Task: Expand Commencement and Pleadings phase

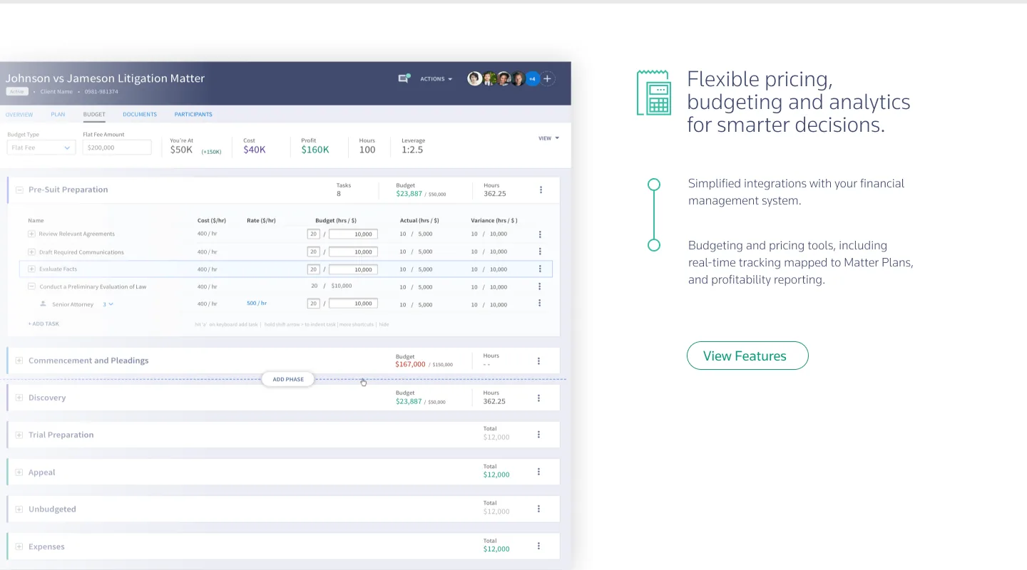Action: [x=19, y=361]
